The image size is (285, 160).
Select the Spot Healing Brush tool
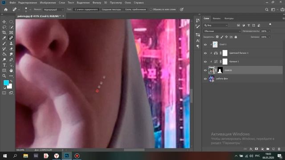[11, 38]
